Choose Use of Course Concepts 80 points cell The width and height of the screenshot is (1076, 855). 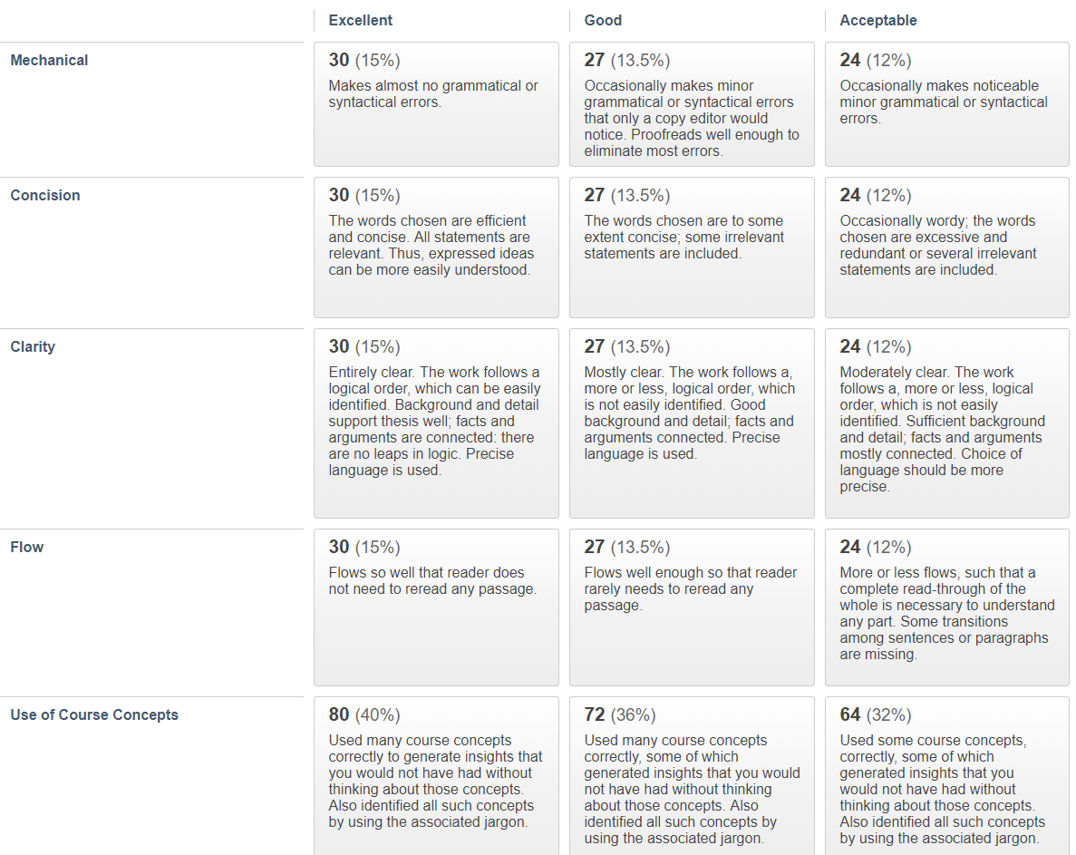click(x=436, y=776)
